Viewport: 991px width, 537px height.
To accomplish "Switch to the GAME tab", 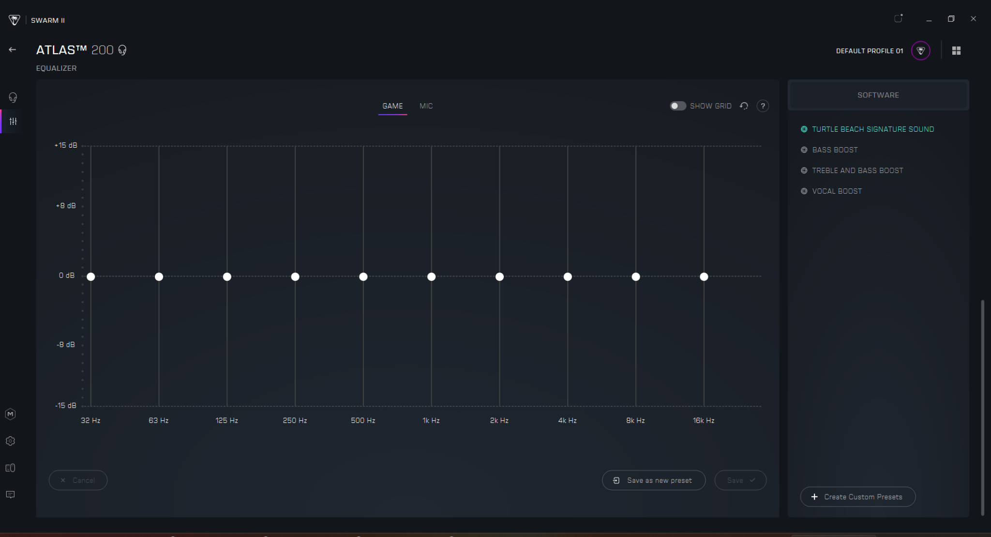I will pyautogui.click(x=392, y=106).
